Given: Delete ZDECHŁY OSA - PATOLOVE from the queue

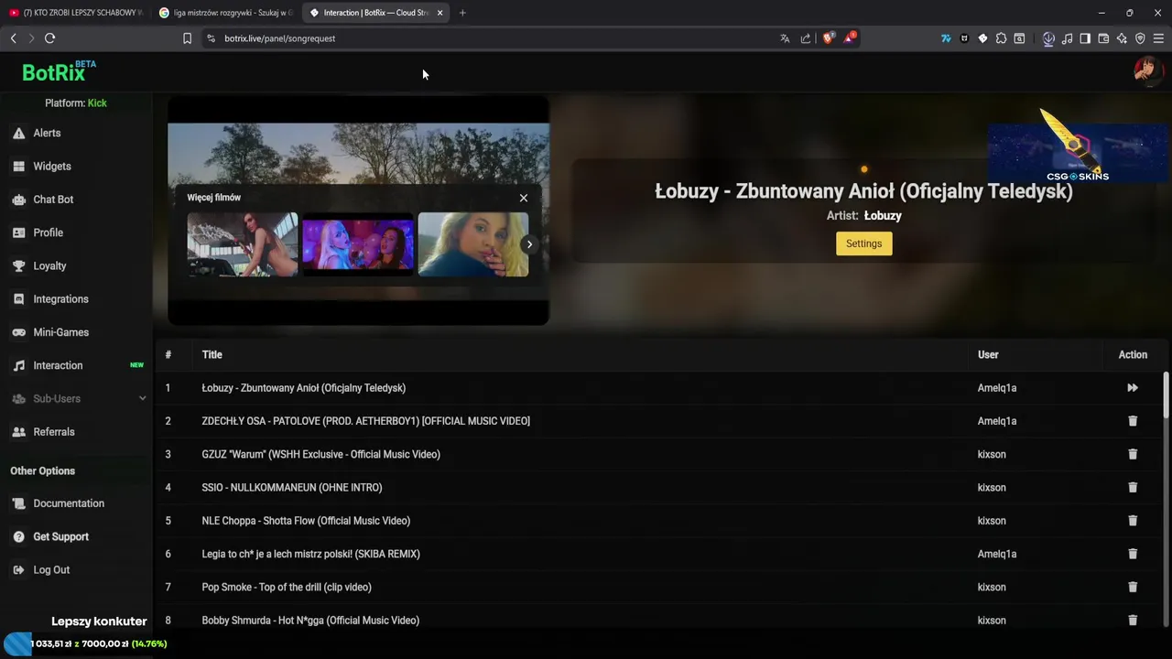Looking at the screenshot, I should coord(1133,421).
